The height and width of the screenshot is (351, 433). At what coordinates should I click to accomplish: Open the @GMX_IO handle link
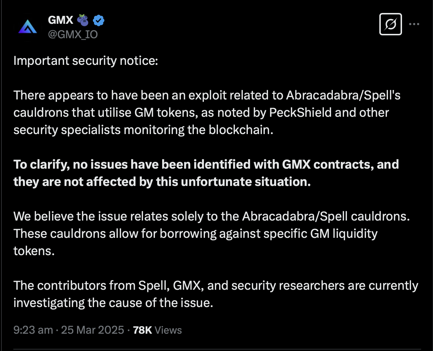coord(73,35)
